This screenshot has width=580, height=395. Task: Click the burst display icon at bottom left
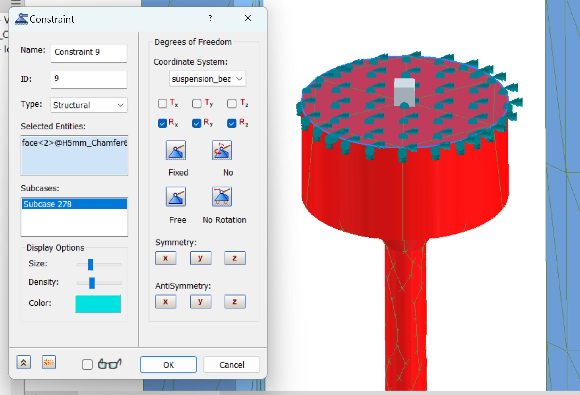pos(48,362)
